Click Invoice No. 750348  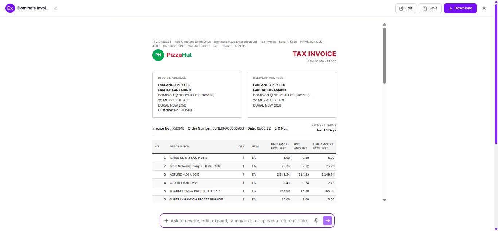168,128
